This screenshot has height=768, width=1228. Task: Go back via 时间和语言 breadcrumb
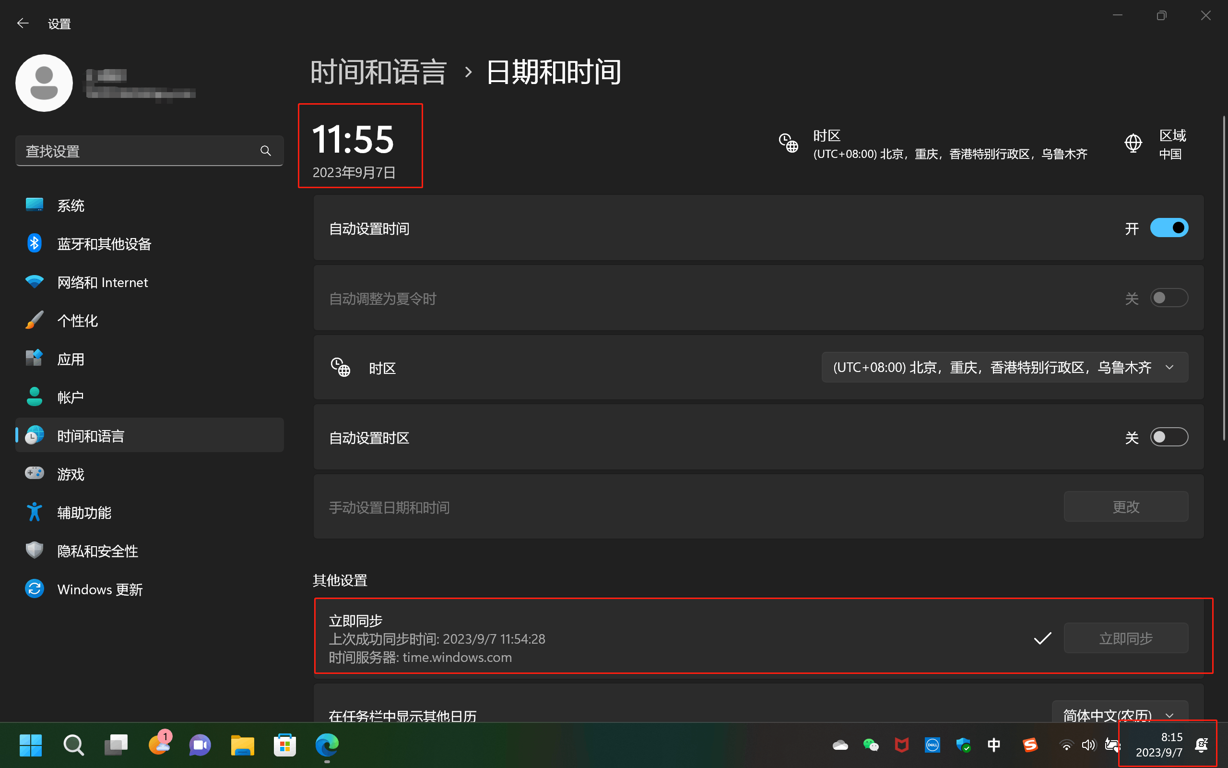(378, 71)
